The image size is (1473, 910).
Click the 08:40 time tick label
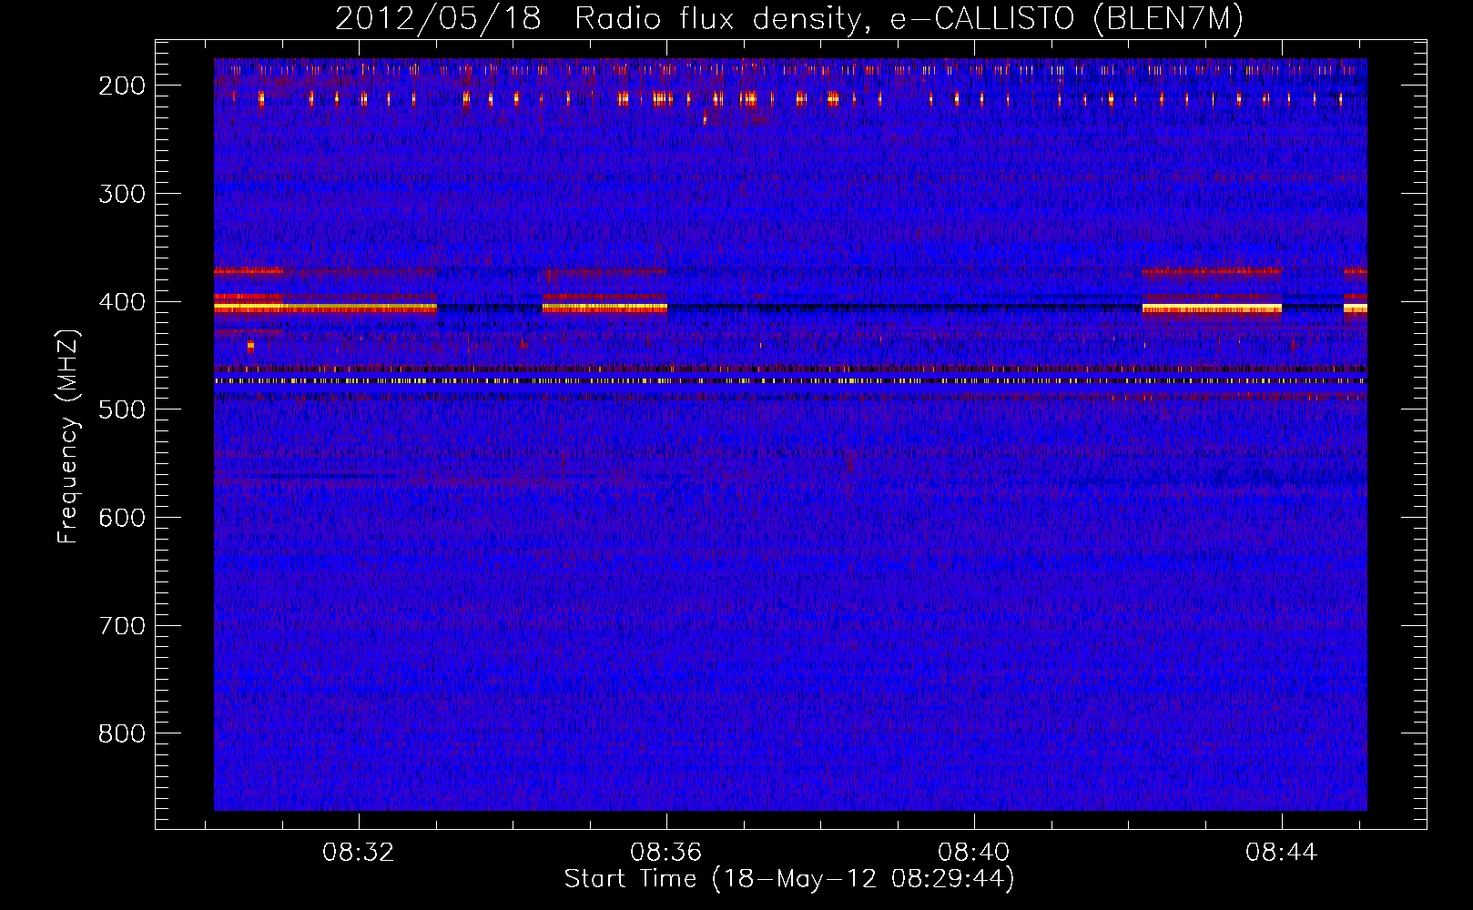click(x=974, y=853)
